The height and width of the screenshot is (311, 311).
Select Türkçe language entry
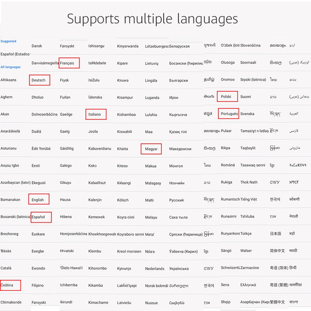click(246, 234)
